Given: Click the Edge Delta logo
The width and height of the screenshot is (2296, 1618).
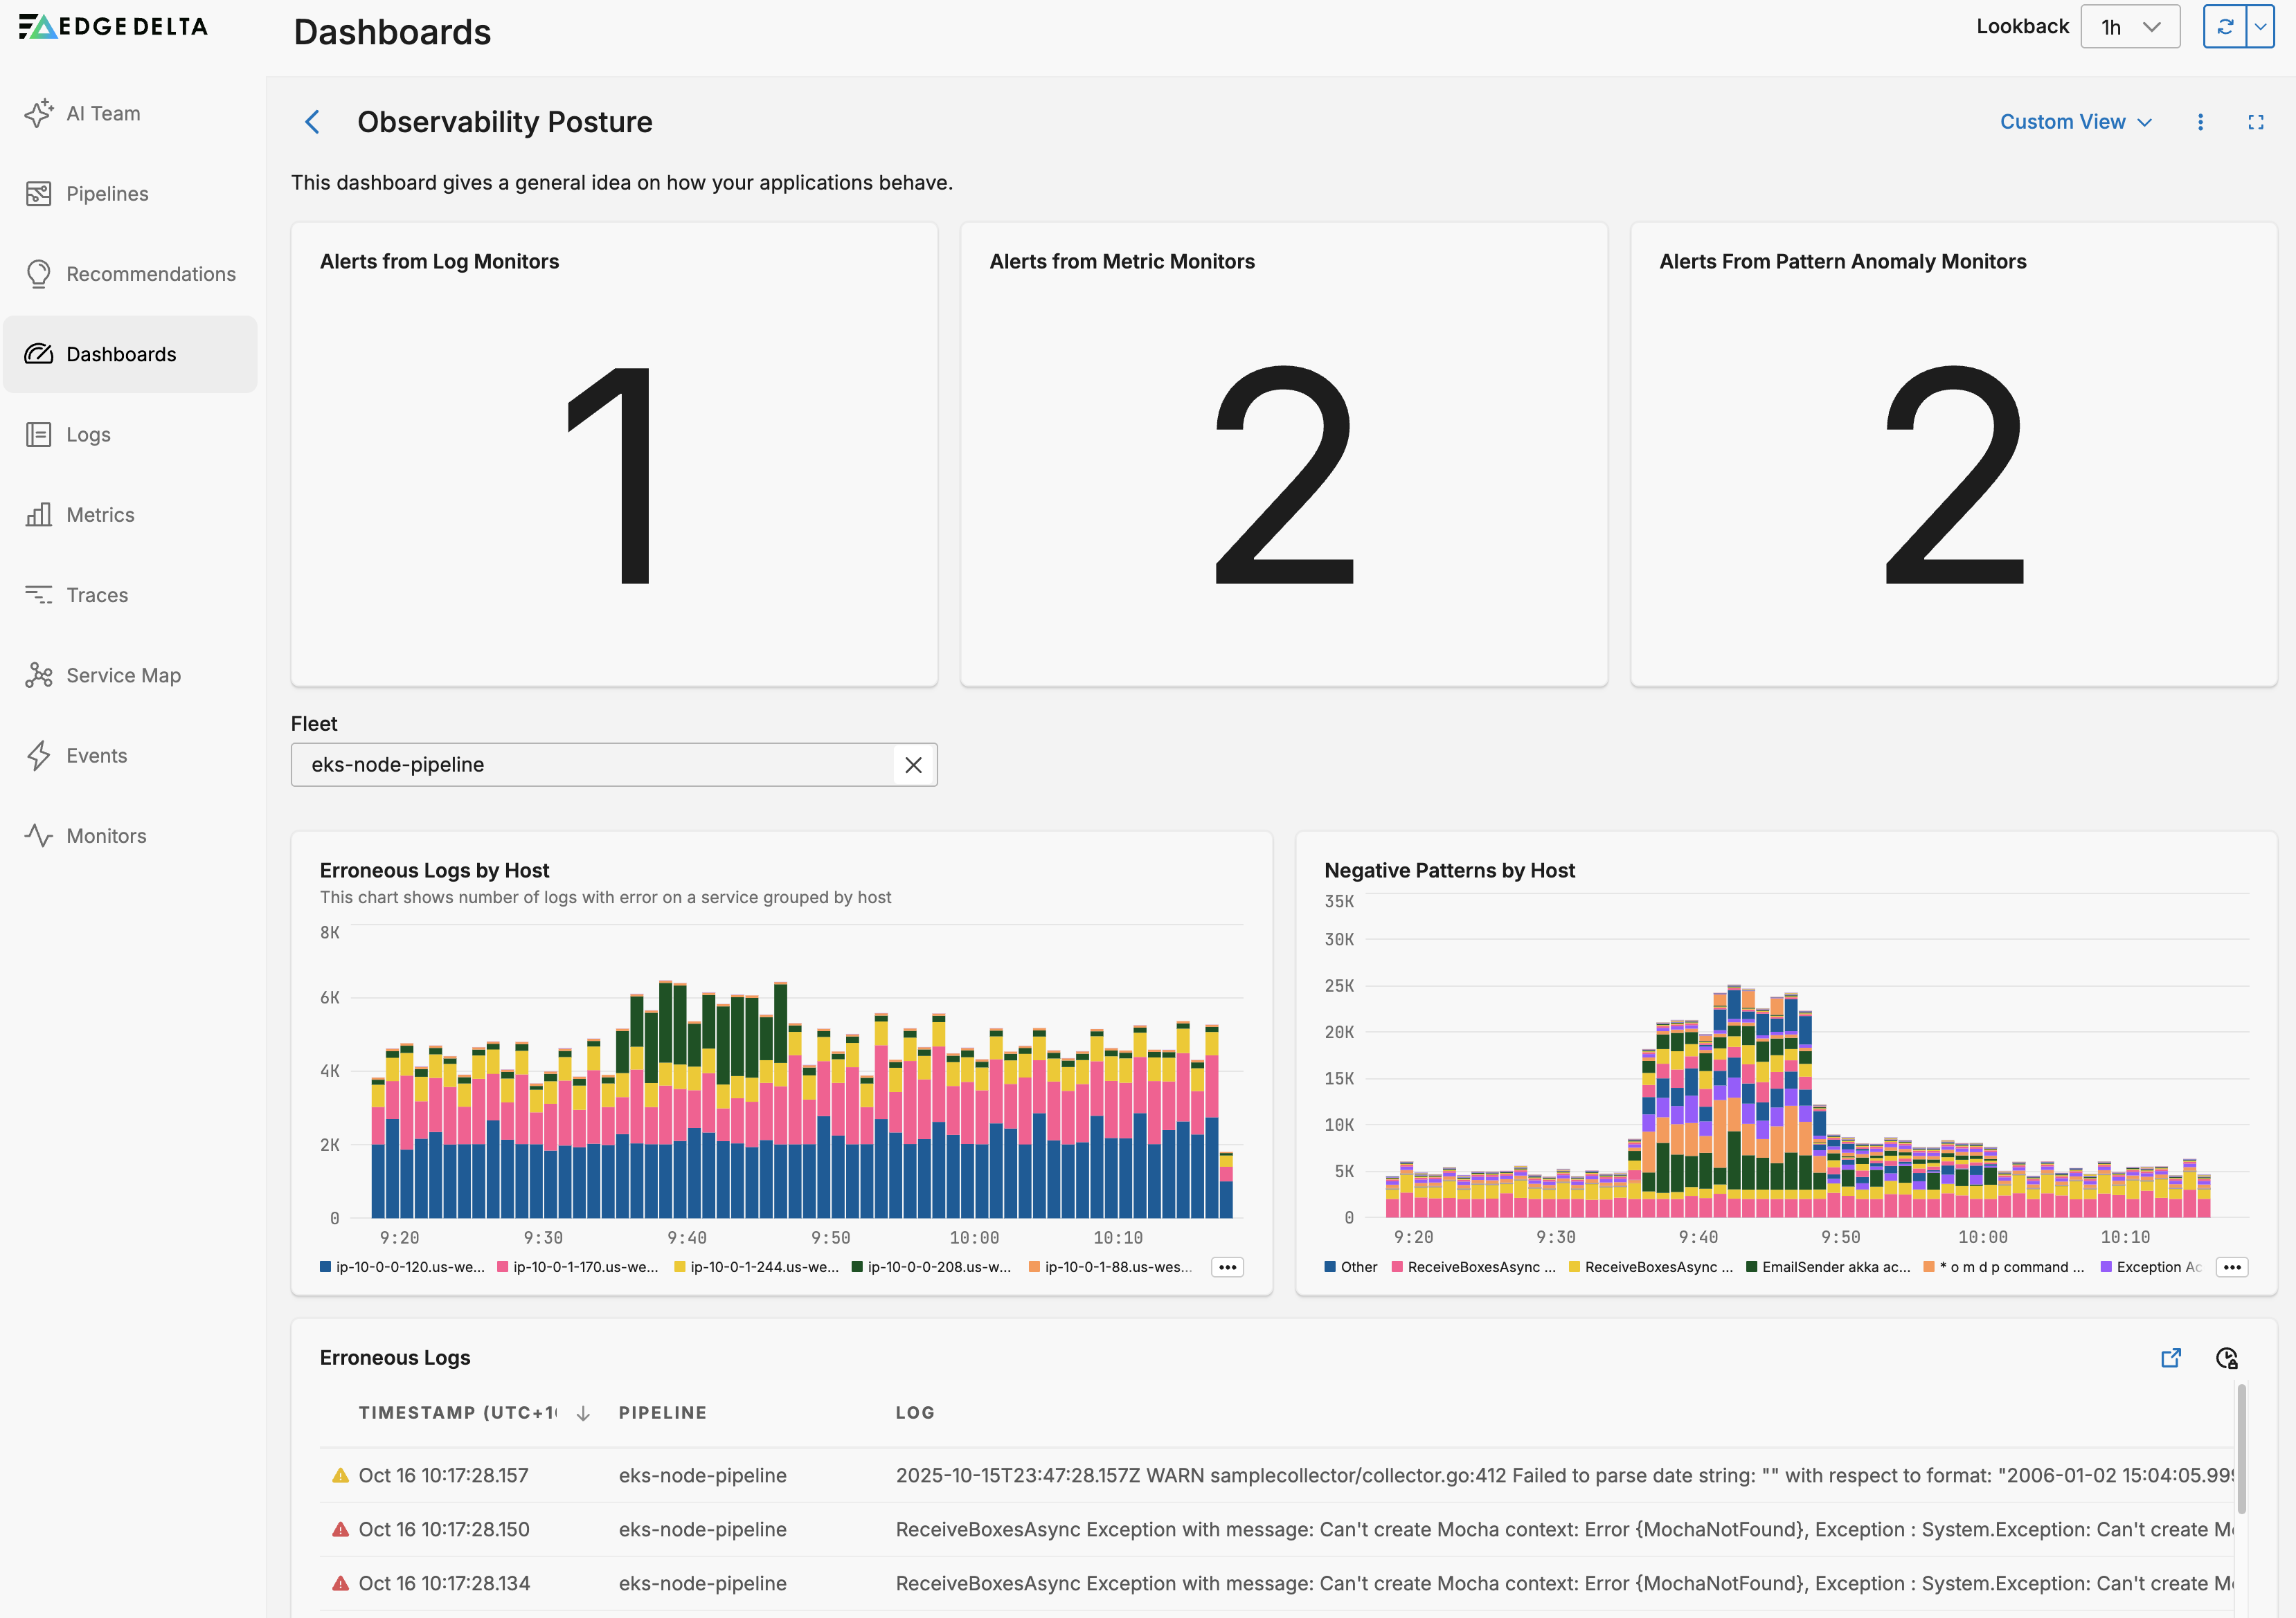Looking at the screenshot, I should (113, 27).
